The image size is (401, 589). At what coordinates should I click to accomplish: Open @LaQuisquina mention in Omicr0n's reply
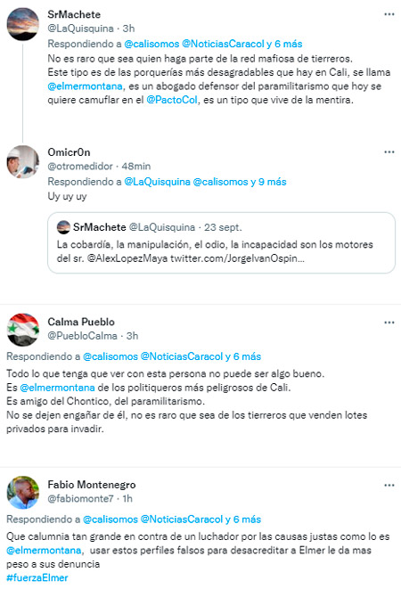tap(157, 182)
